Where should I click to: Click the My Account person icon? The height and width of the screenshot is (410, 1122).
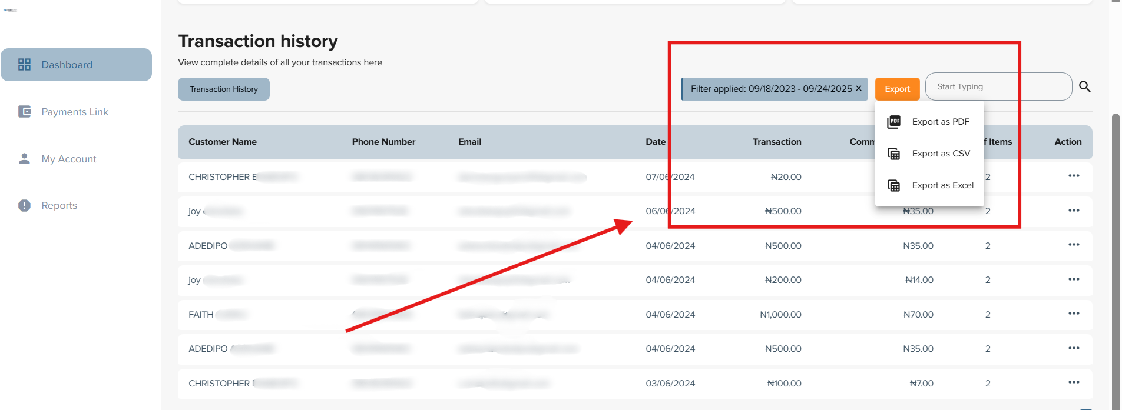point(24,159)
